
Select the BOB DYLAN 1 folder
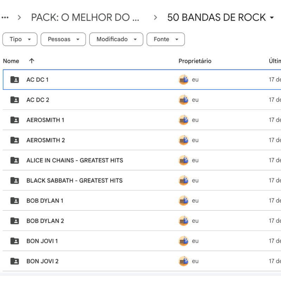tap(45, 201)
